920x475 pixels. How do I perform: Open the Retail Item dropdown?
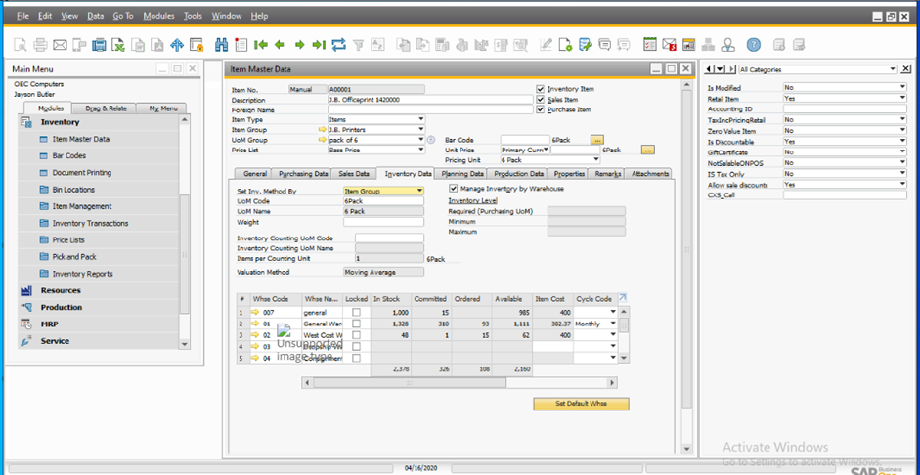pyautogui.click(x=902, y=99)
